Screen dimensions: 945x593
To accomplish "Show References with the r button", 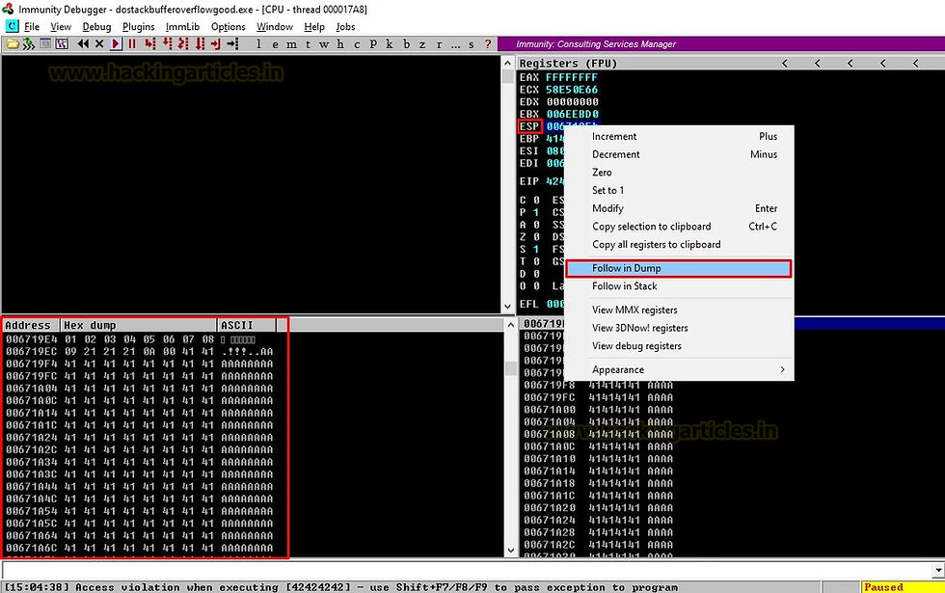I will [x=439, y=44].
